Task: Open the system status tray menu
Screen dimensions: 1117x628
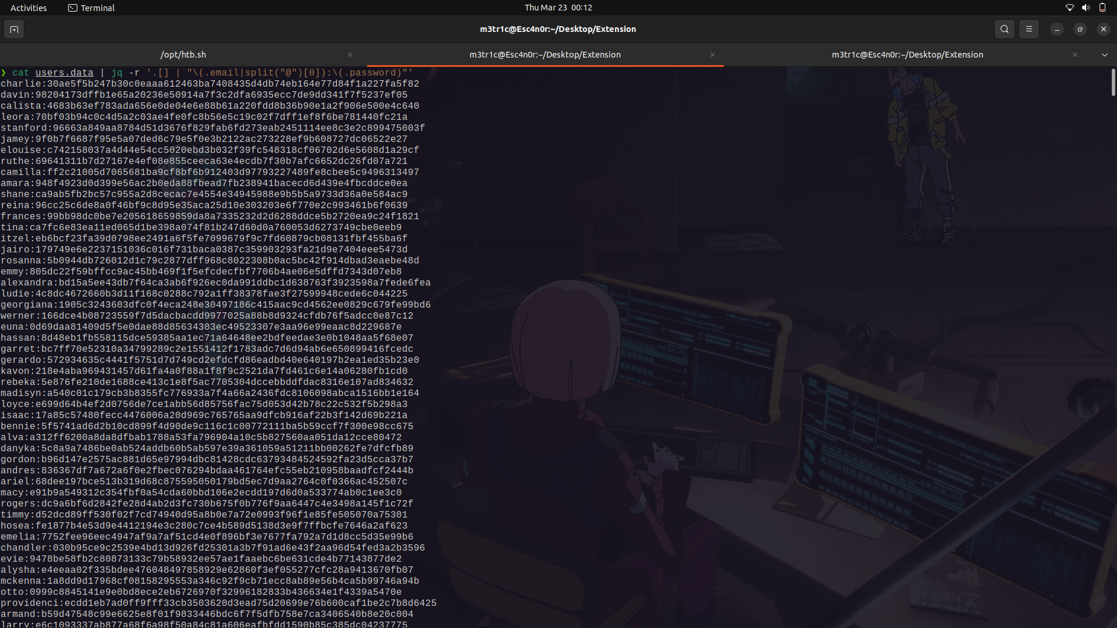Action: 1086,8
